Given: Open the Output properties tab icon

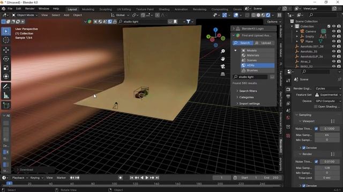Looking at the screenshot, I should 288,96.
